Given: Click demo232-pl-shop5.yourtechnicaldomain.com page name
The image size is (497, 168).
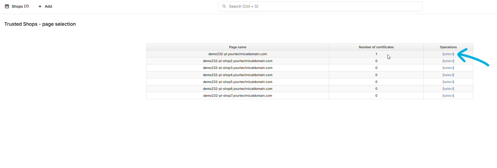Looking at the screenshot, I should pos(238,82).
